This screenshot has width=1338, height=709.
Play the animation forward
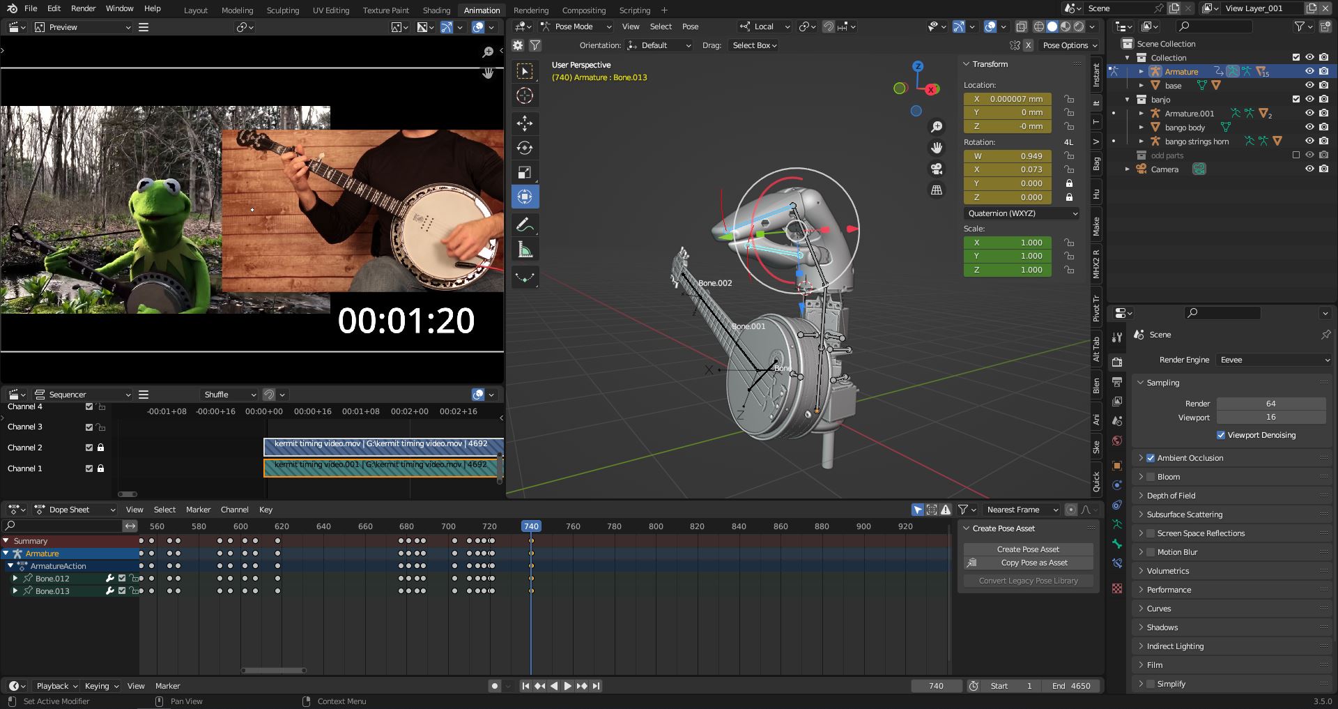click(567, 686)
